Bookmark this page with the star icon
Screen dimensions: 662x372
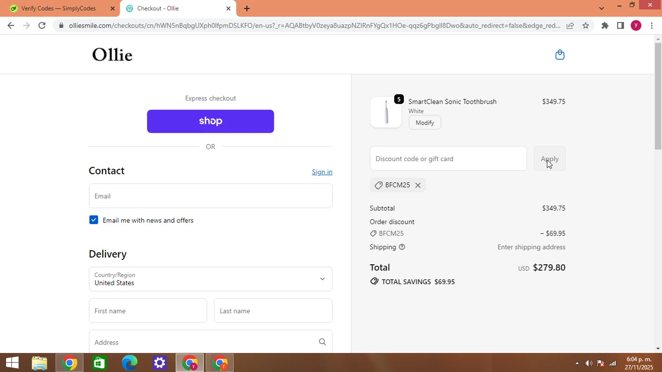586,26
